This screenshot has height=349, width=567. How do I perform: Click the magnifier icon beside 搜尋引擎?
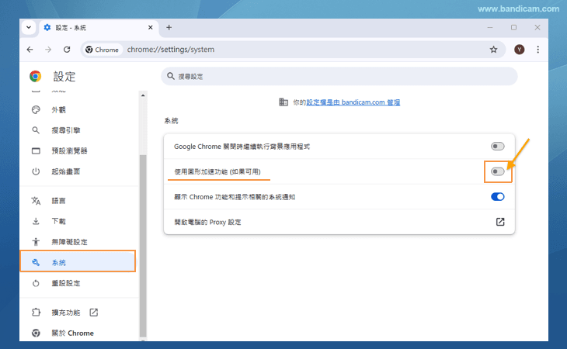[x=36, y=130]
